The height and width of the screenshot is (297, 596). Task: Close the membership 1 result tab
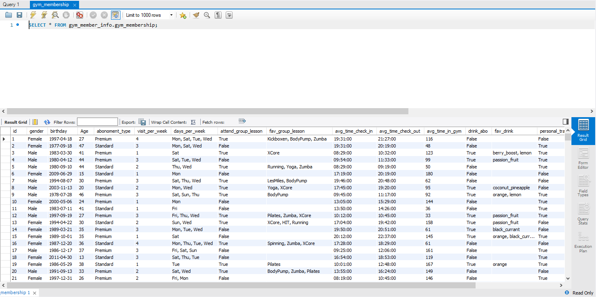coord(35,293)
